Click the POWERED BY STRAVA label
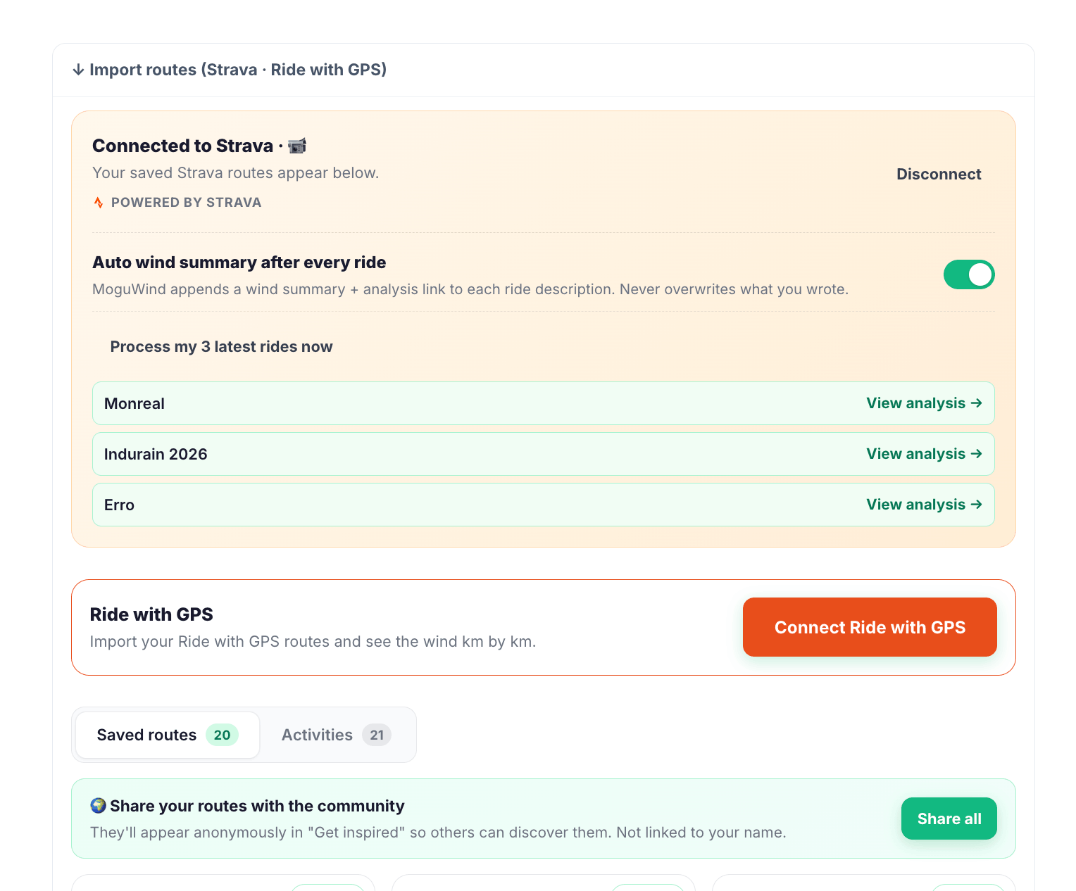The width and height of the screenshot is (1076, 891). pyautogui.click(x=186, y=203)
